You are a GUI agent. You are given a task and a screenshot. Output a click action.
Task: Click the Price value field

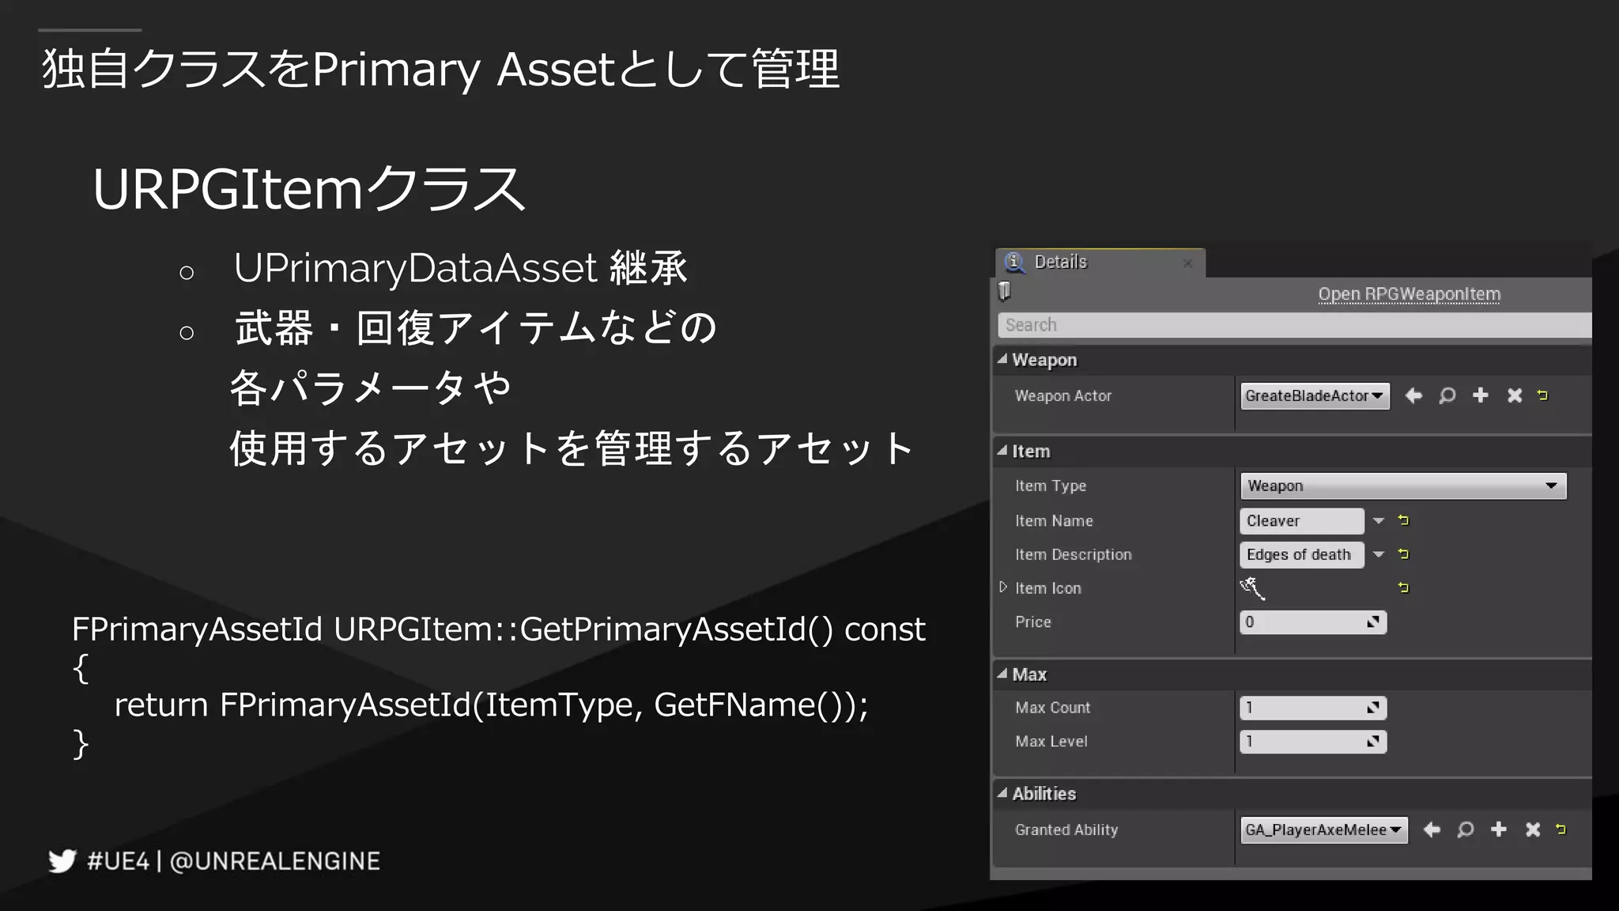tap(1313, 622)
